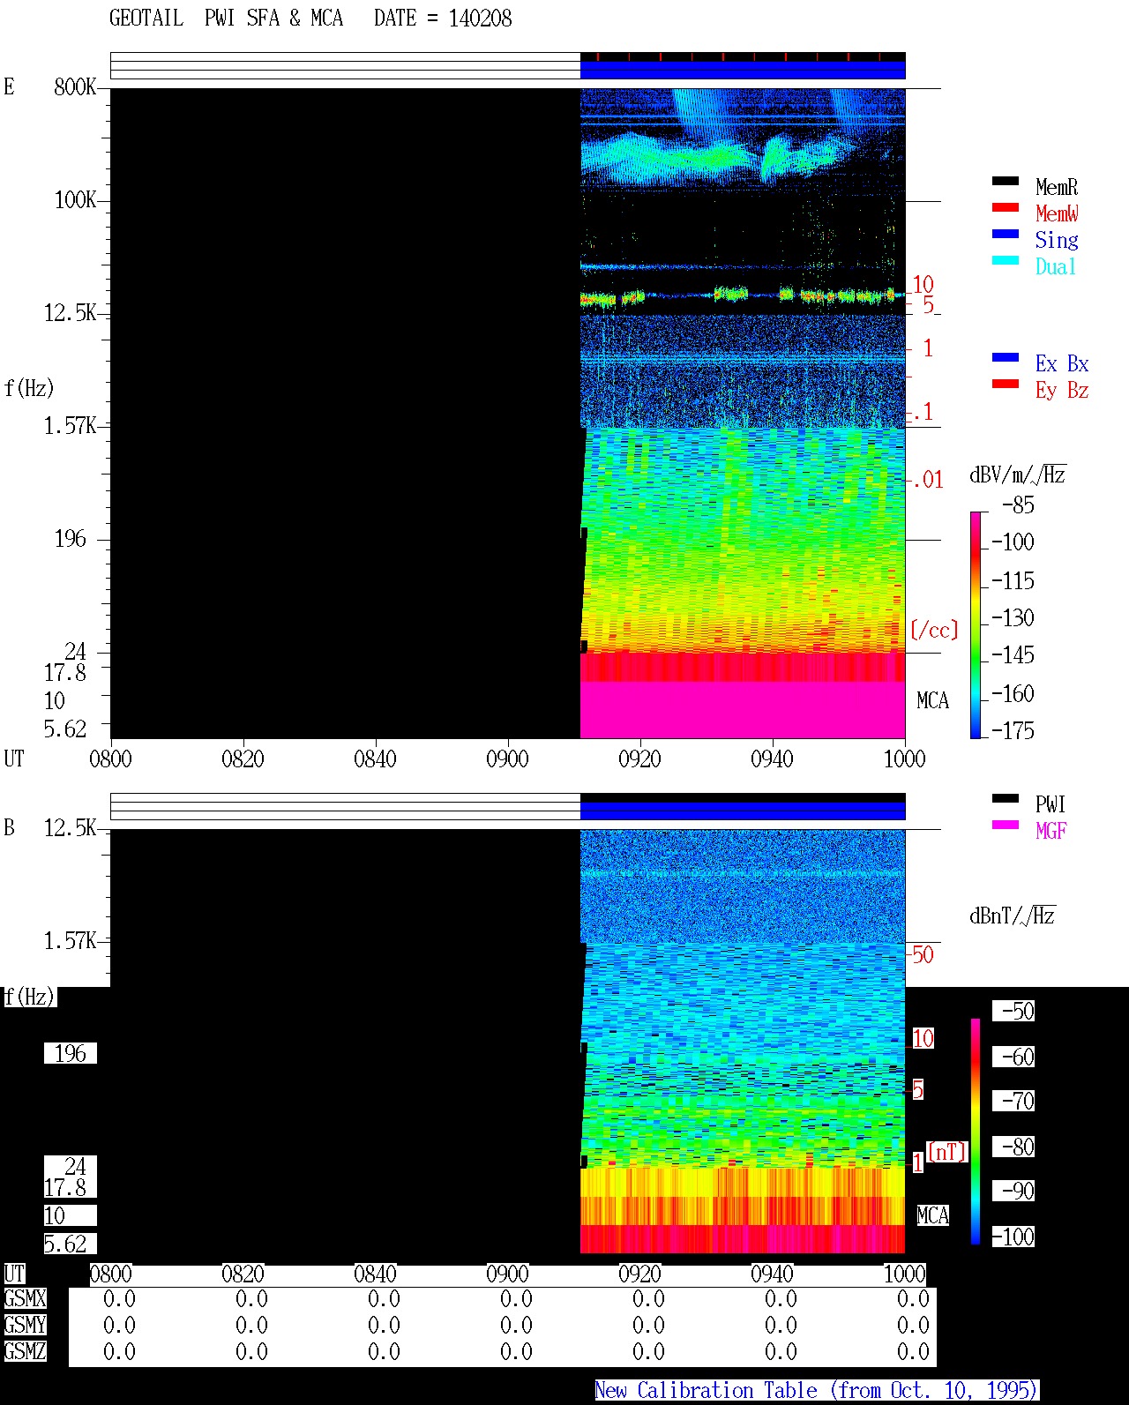1129x1405 pixels.
Task: Click the -85 electric color scale value
Action: pos(1019,505)
